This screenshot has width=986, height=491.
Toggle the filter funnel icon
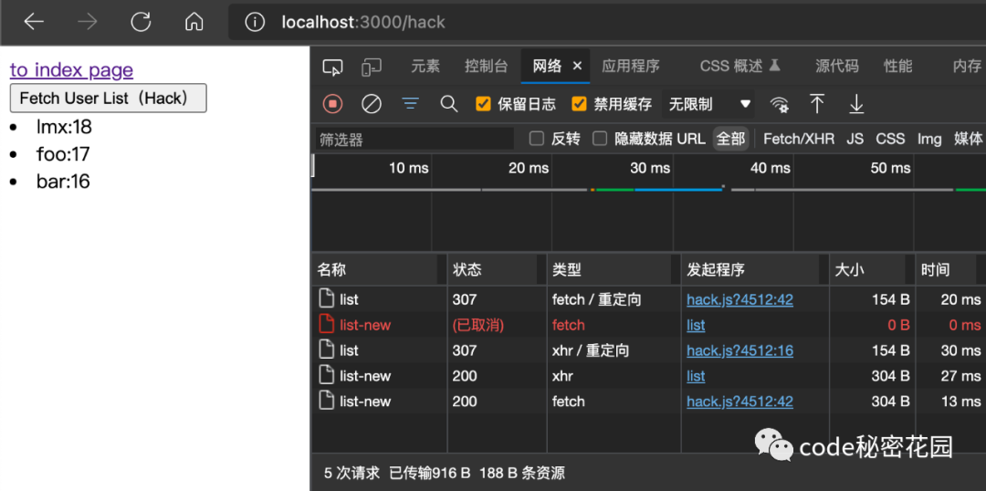pos(411,104)
